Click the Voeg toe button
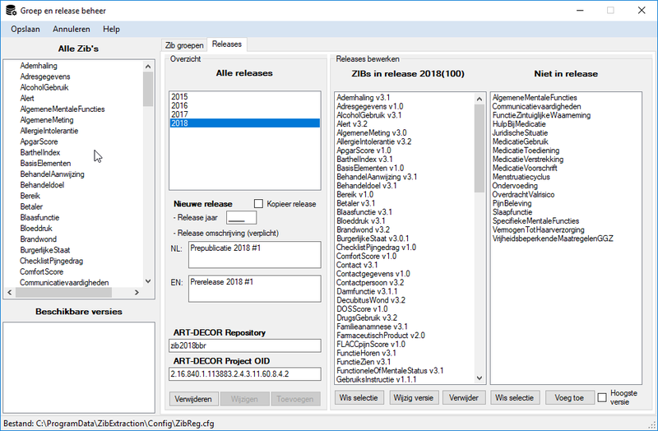Screen dimensions: 658x431 click(569, 397)
